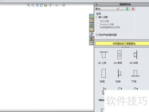Select the (A) 前视 view thumbnail
This screenshot has width=149, height=112.
tap(119, 55)
